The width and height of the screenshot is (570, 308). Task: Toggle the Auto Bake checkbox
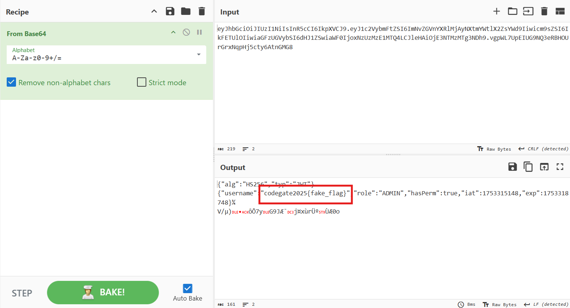tap(188, 288)
